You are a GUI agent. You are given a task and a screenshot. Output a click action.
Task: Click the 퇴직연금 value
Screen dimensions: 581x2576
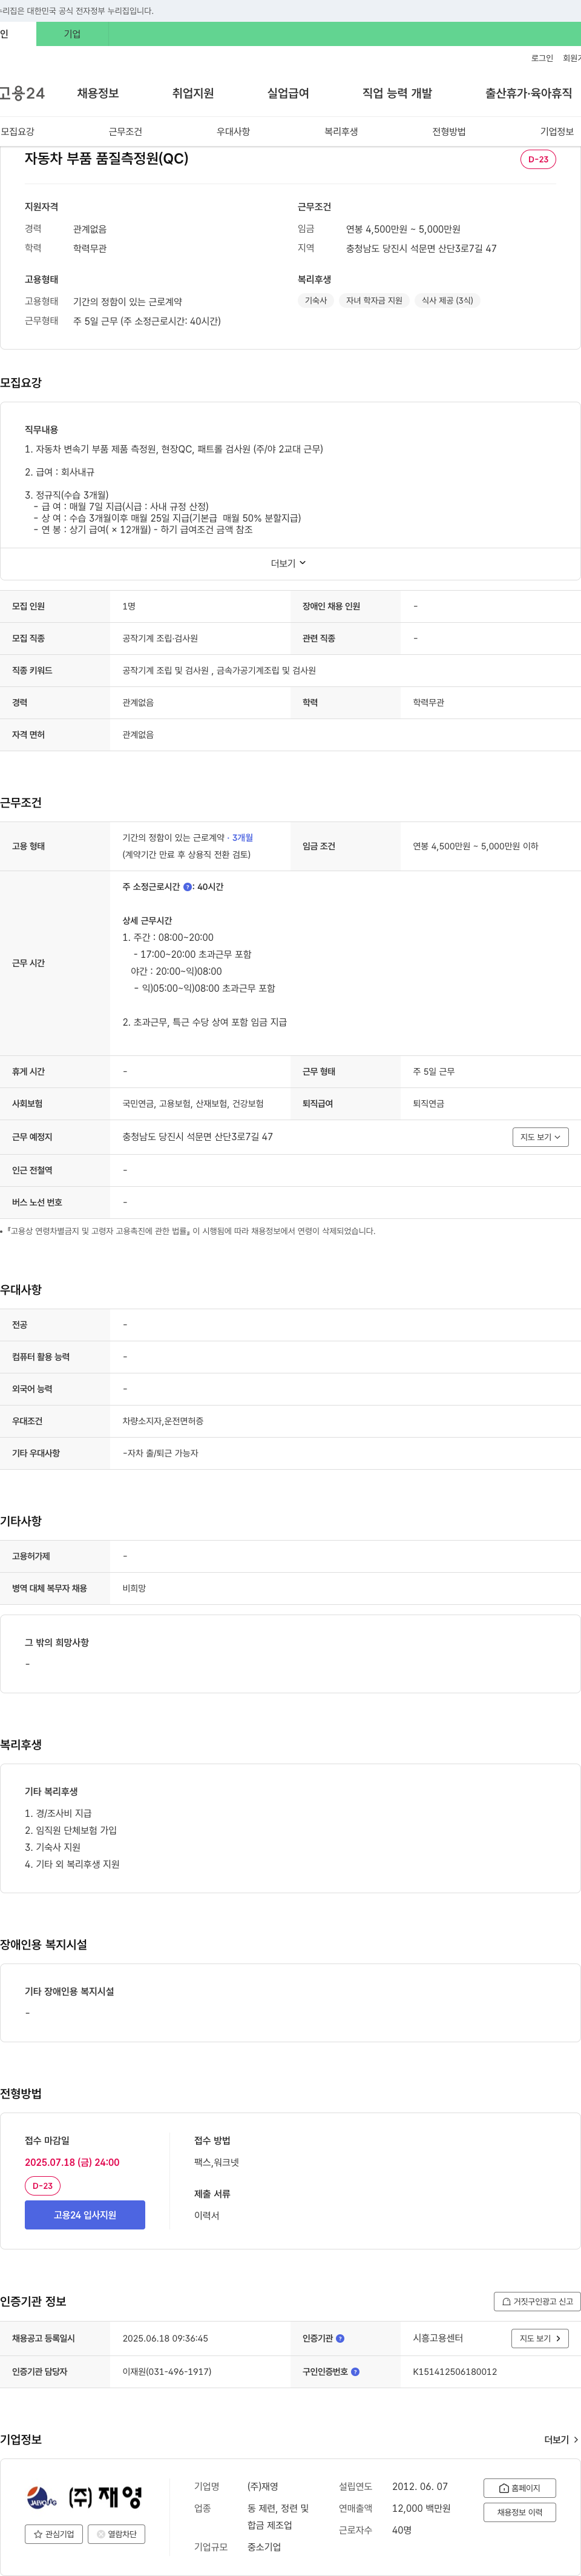[429, 1104]
